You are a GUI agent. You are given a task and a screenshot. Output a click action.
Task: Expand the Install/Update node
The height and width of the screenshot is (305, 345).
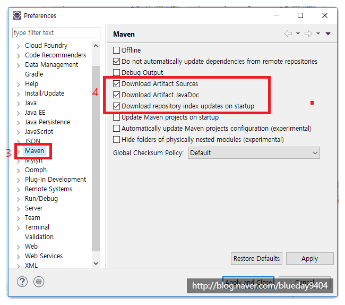[19, 94]
